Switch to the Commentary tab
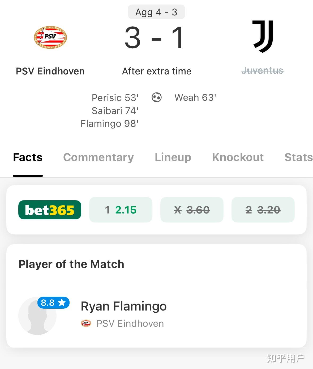This screenshot has width=313, height=369. 98,157
